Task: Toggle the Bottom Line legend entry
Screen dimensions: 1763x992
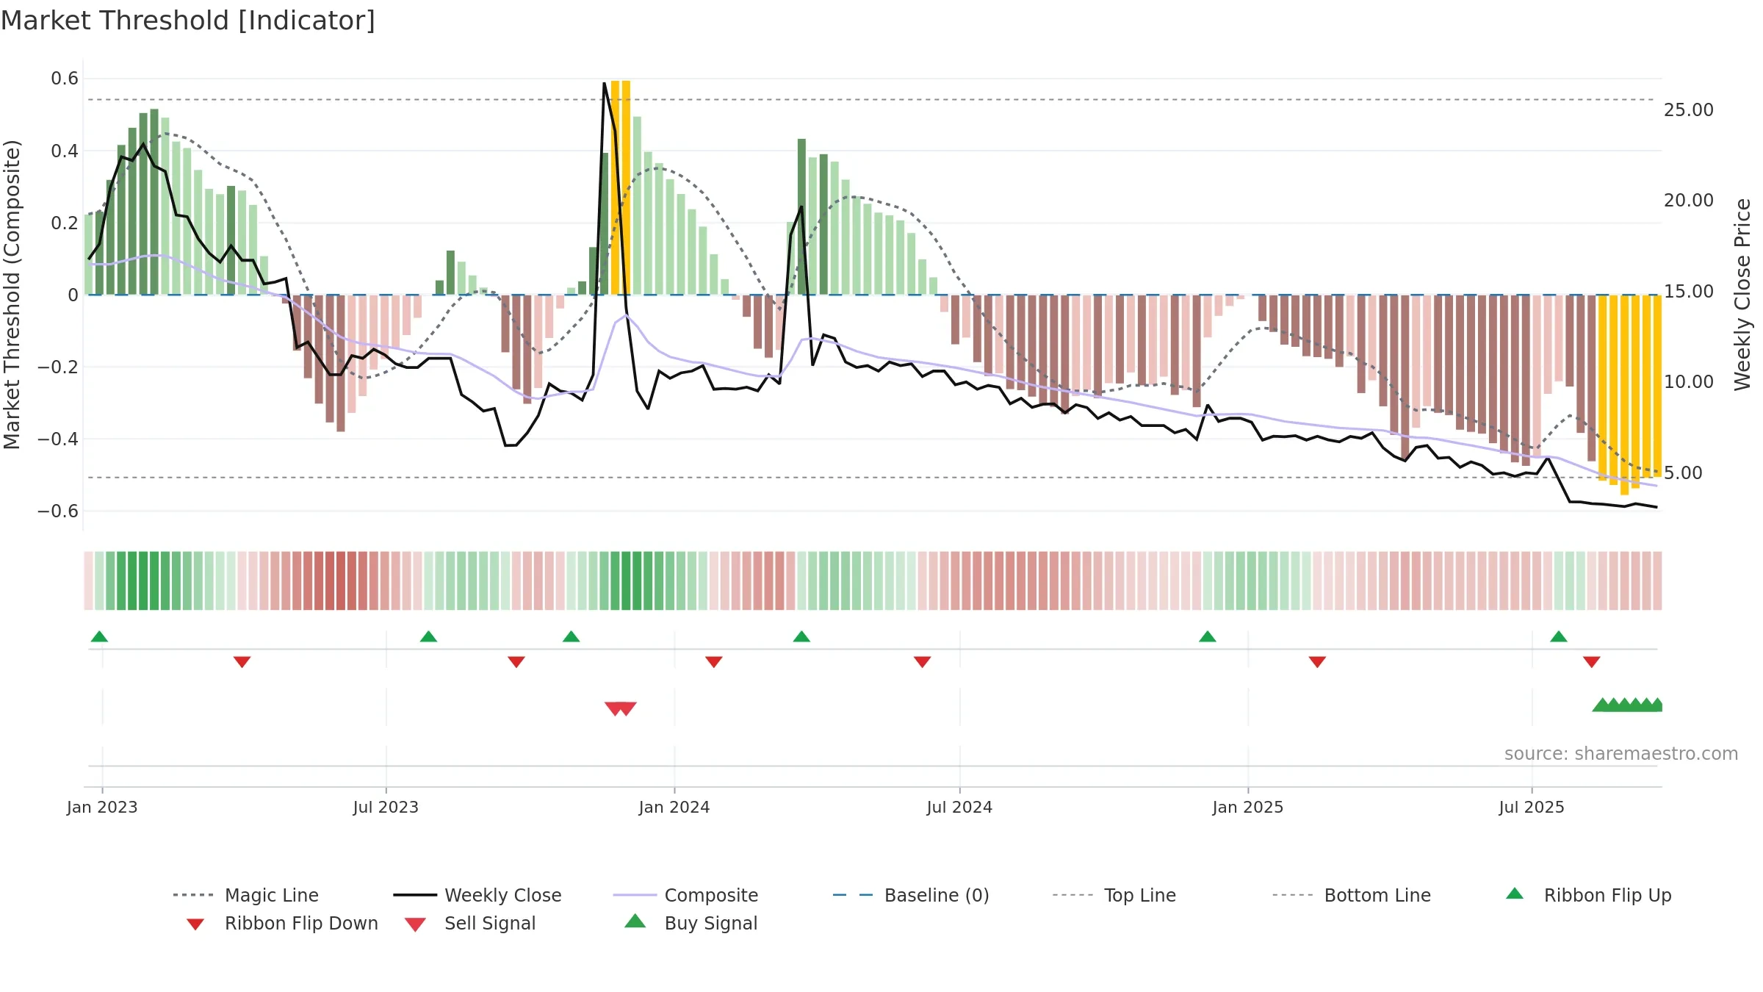Action: (1352, 895)
